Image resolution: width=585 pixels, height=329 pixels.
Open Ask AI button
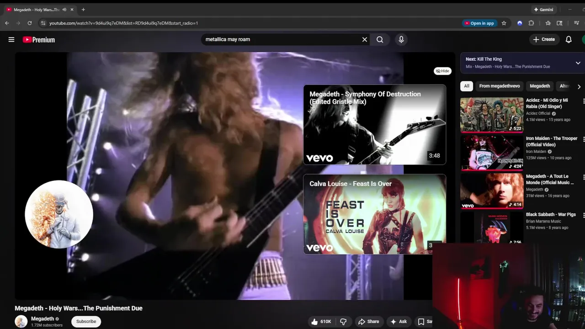(398, 322)
